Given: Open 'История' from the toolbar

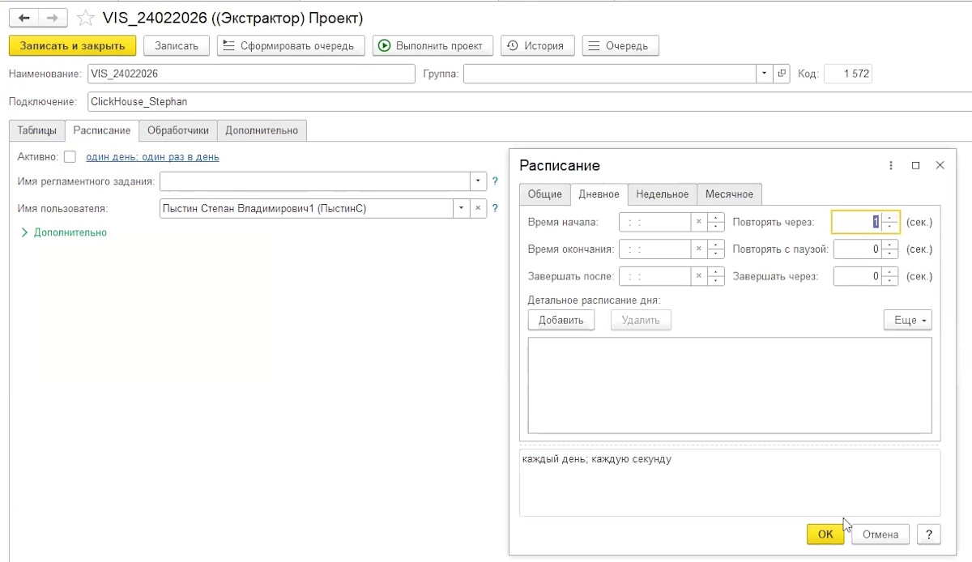Looking at the screenshot, I should click(538, 45).
